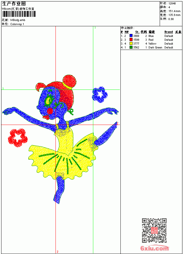Click the St. column header
Image resolution: width=183 pixels, height=254 pixels.
click(x=137, y=32)
